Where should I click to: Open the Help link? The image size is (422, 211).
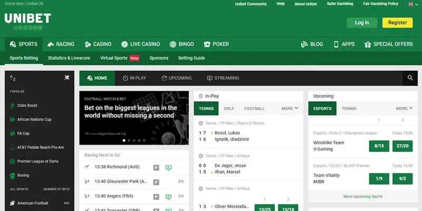[x=281, y=4]
